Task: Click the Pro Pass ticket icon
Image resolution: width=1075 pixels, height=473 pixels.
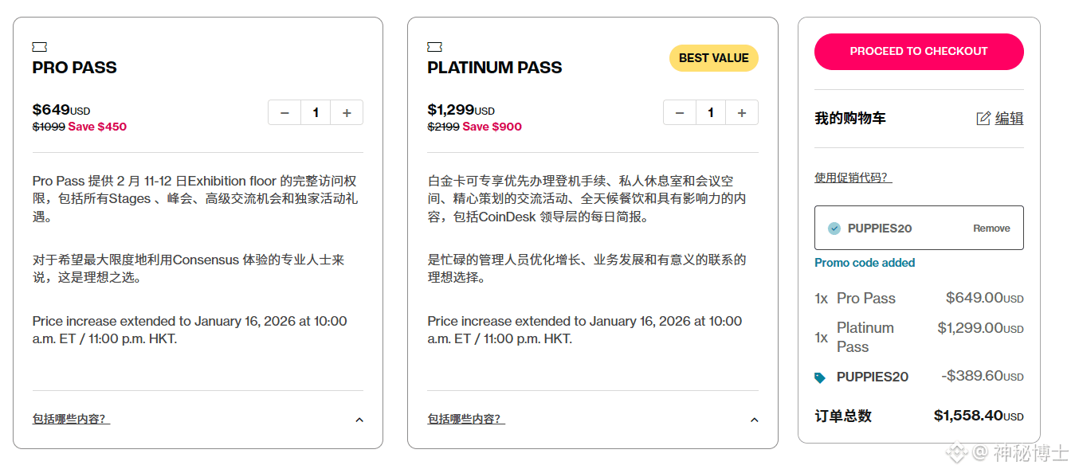Action: (40, 47)
